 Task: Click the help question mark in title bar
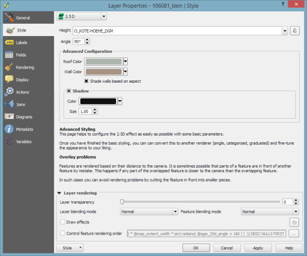(x=283, y=4)
